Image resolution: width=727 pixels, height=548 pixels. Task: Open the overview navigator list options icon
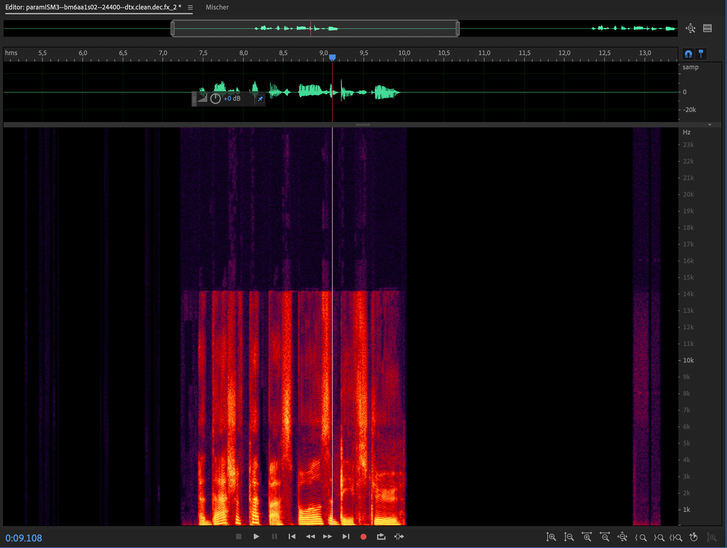pyautogui.click(x=707, y=28)
